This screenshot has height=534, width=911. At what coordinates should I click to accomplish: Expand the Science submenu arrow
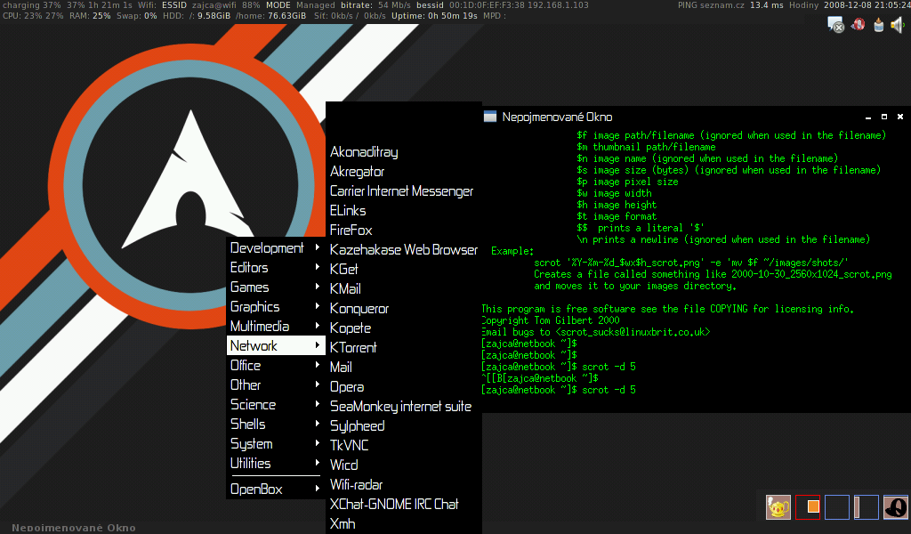pos(318,404)
